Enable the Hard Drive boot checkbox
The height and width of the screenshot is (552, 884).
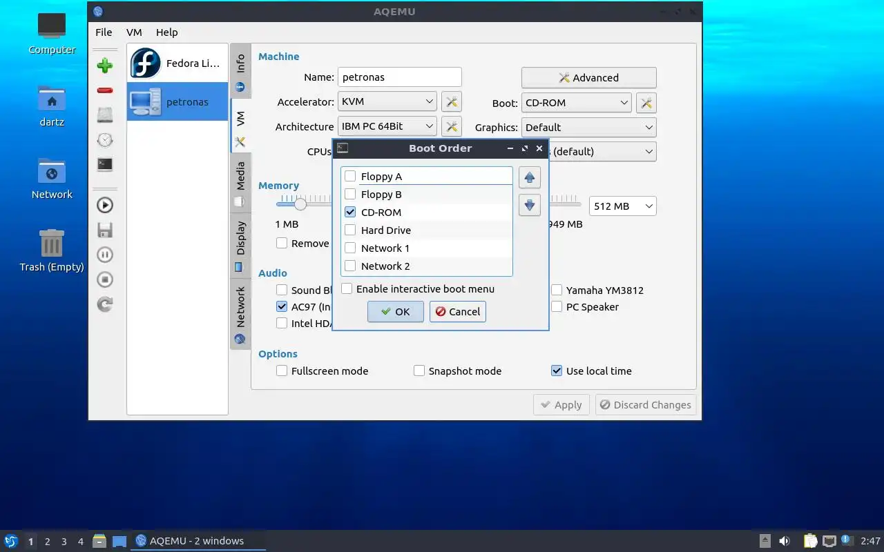[x=350, y=230]
